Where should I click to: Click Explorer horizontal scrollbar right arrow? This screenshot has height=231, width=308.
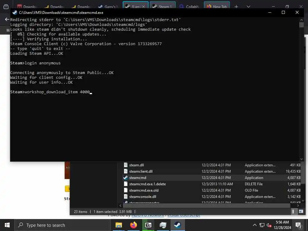pos(298,206)
